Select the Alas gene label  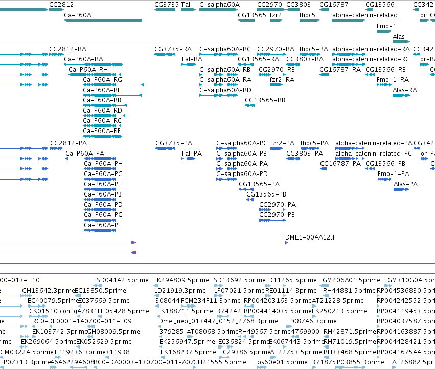tap(398, 37)
